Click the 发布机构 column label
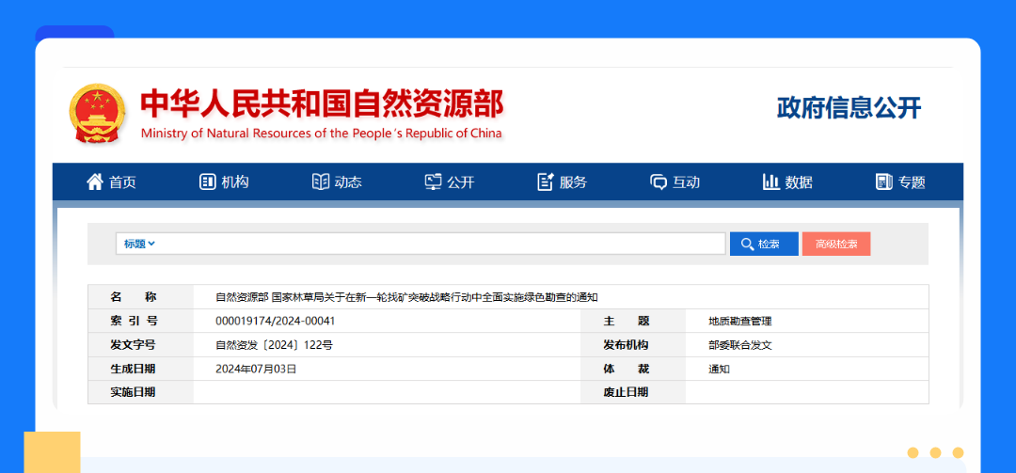The height and width of the screenshot is (473, 1016). pyautogui.click(x=627, y=345)
